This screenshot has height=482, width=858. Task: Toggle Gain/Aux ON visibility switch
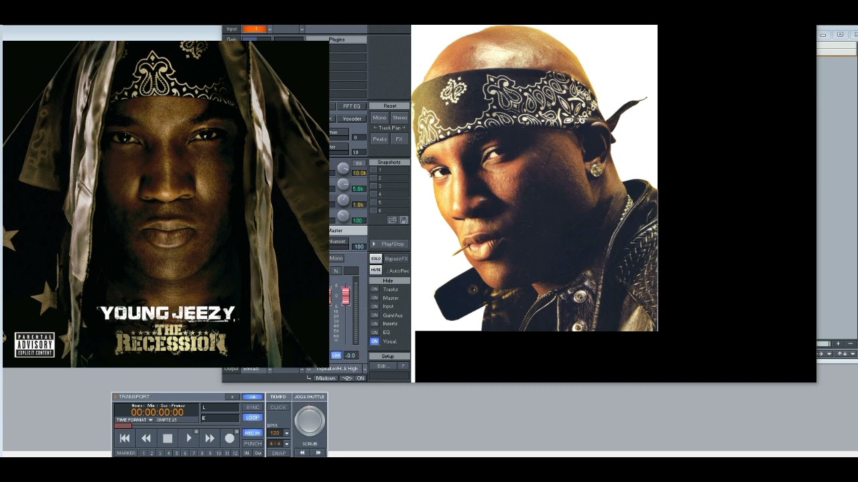(x=375, y=315)
